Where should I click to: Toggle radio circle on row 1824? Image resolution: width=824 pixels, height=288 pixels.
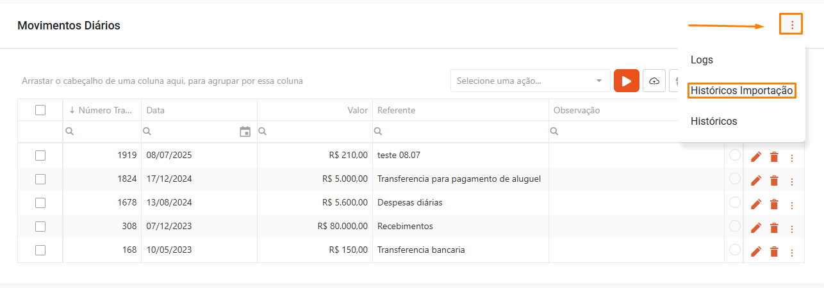(x=734, y=179)
